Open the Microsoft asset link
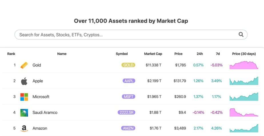This screenshot has width=264, height=136. click(x=41, y=97)
